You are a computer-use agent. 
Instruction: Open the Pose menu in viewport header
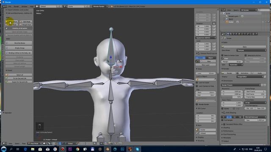24,144
